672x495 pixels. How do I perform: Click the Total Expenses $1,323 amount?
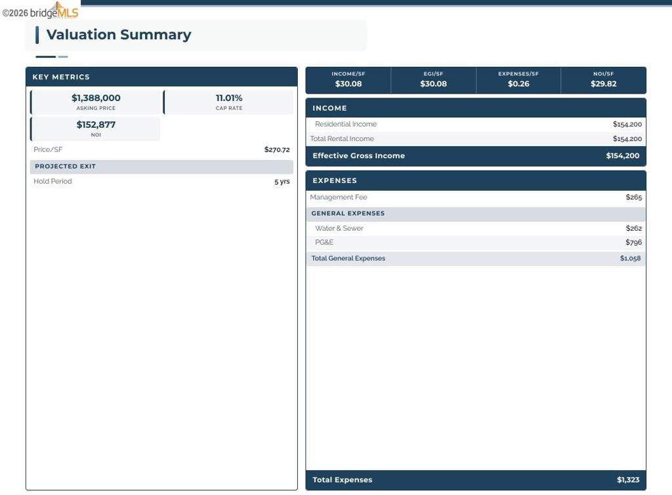pos(628,480)
